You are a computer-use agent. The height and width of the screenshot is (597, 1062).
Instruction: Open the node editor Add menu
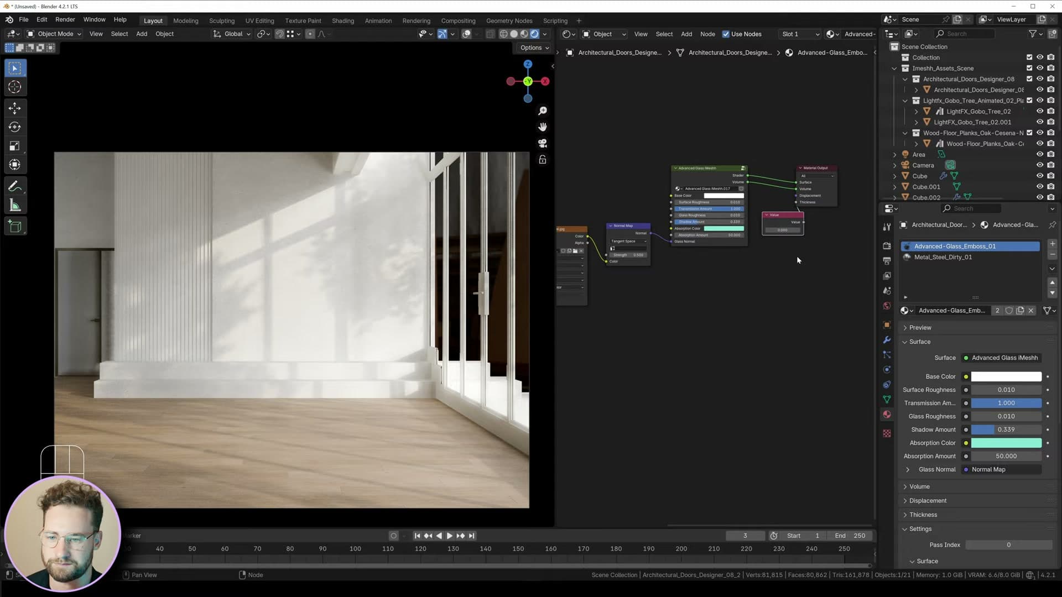pos(686,34)
